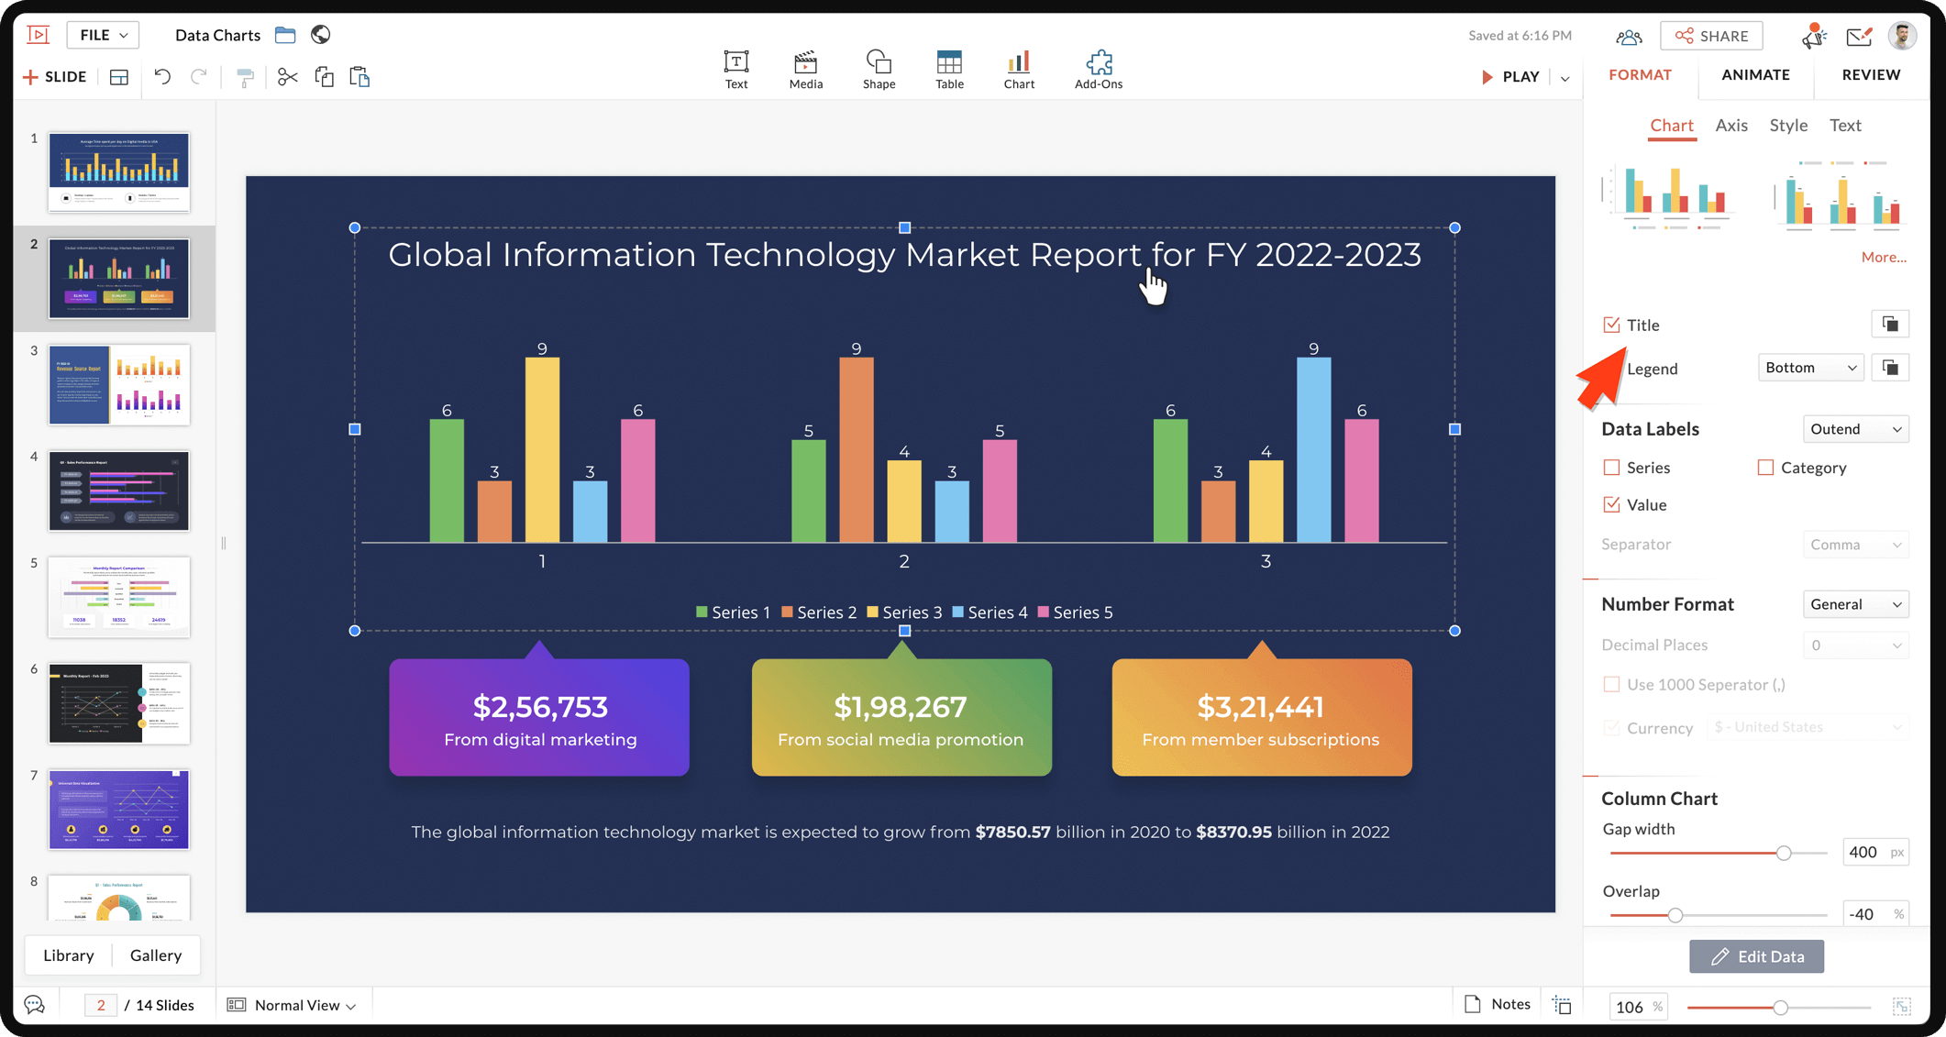Click the More chart styles link
This screenshot has height=1037, width=1946.
click(x=1883, y=258)
